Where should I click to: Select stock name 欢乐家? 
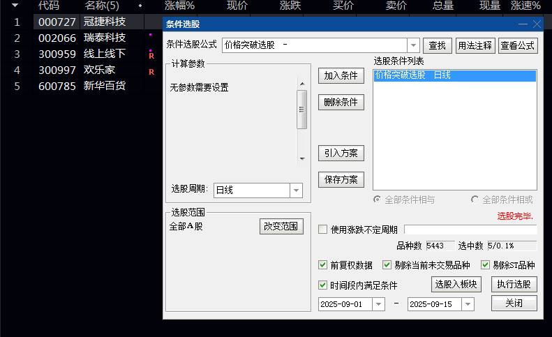click(x=99, y=70)
